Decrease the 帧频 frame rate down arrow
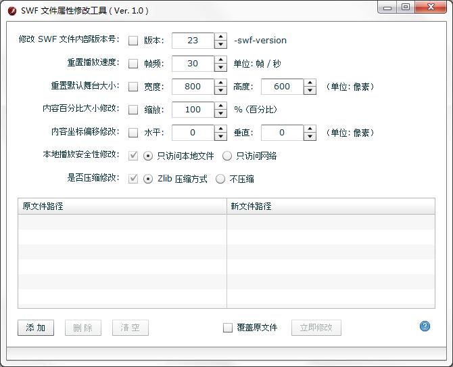The image size is (453, 367). (220, 67)
